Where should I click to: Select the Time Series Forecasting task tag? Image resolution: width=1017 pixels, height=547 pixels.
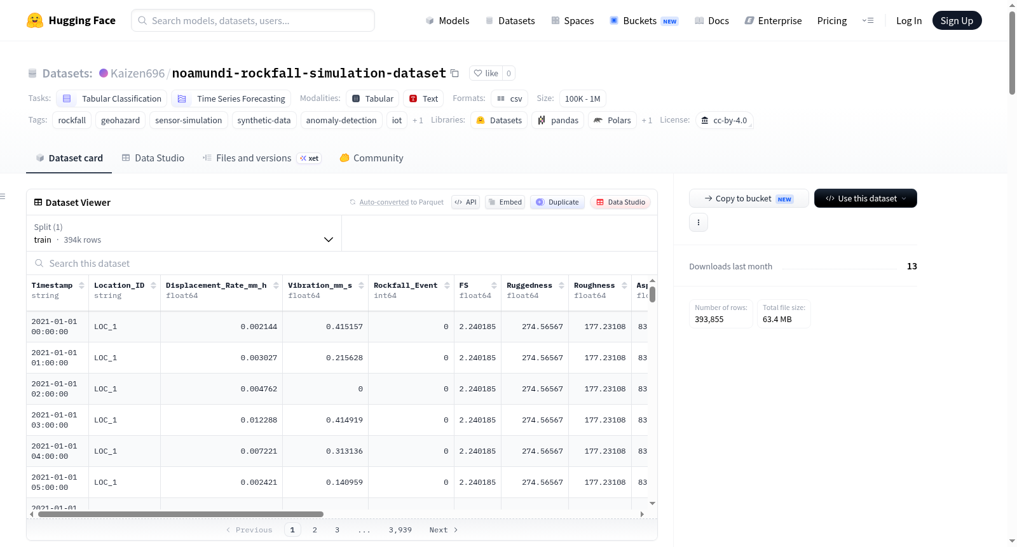[x=231, y=98]
